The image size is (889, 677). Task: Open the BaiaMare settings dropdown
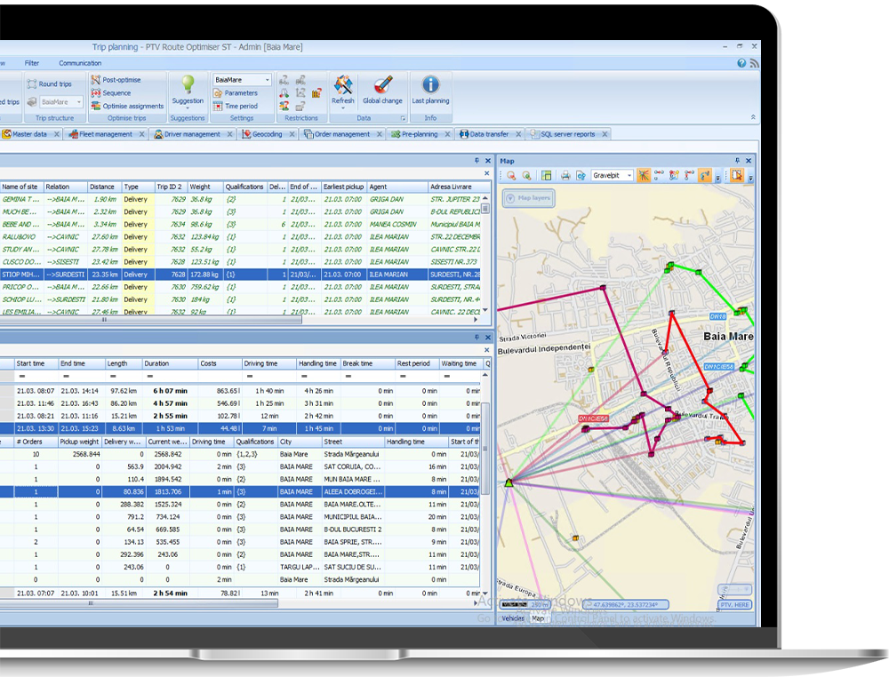pos(268,80)
